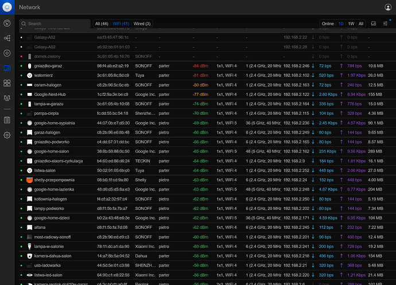The height and width of the screenshot is (285, 396).
Task: Click IP address 192.168.2.218
Action: point(296,256)
